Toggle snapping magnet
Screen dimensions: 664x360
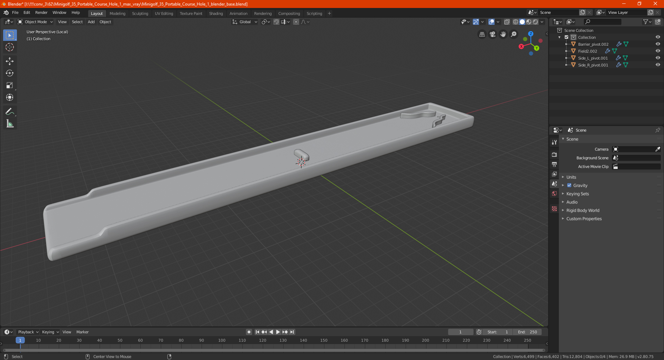(276, 22)
